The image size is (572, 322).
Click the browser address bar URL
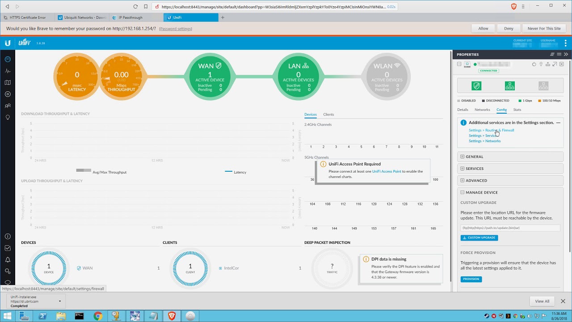(x=273, y=7)
